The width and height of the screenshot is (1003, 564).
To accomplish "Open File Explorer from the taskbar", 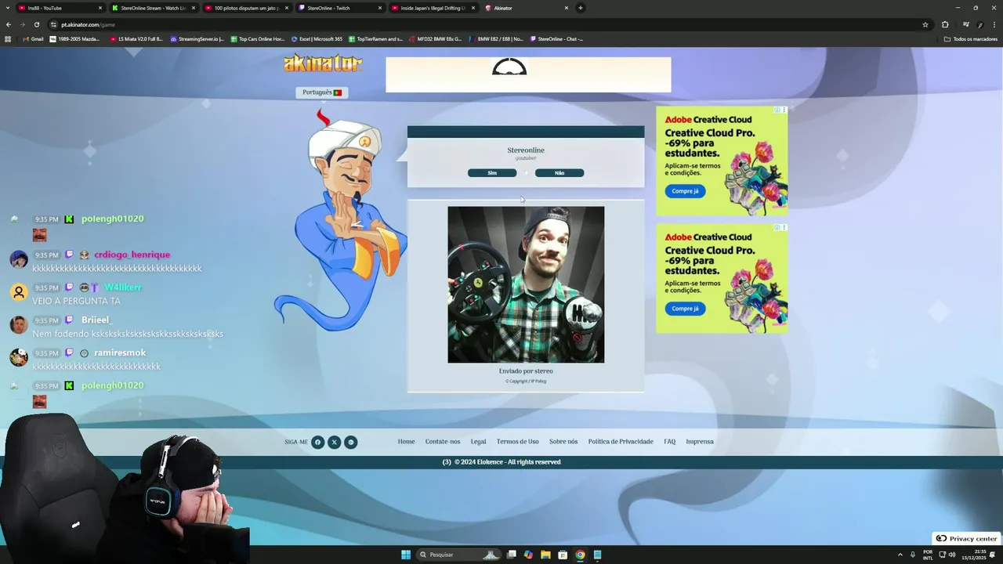I will (x=545, y=555).
